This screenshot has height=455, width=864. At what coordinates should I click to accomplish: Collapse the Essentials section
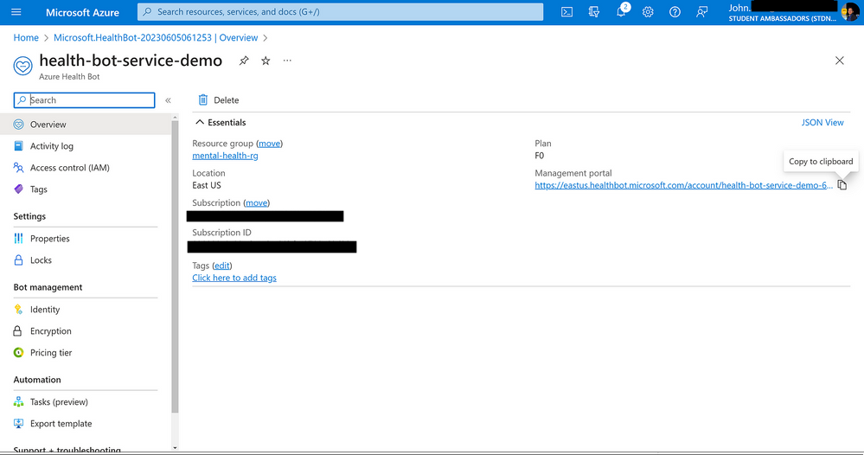tap(221, 122)
